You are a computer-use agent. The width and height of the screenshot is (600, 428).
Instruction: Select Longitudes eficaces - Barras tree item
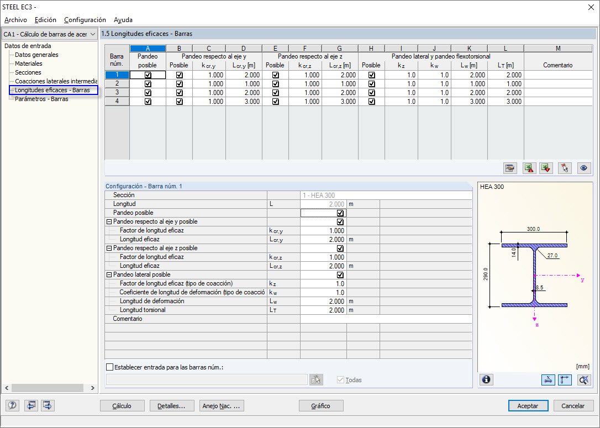(54, 90)
